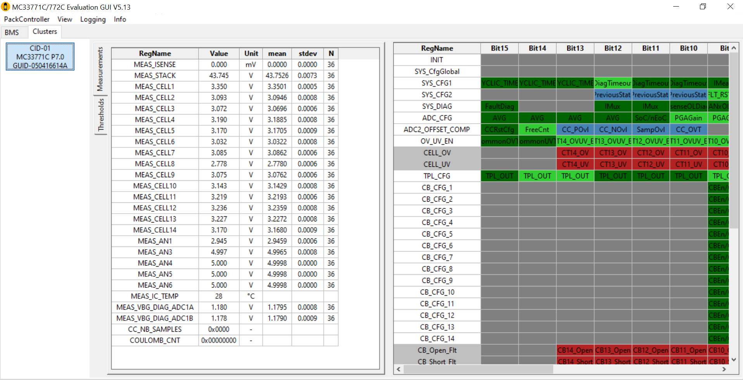Click the CB13_Open fault cell

point(613,350)
